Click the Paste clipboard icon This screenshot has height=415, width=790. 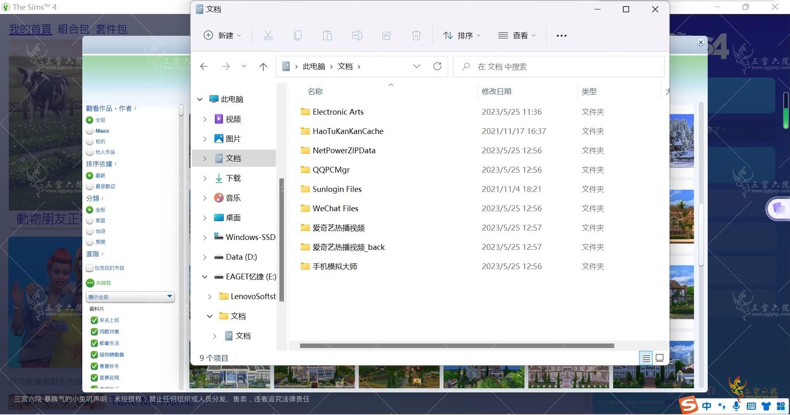pyautogui.click(x=328, y=35)
